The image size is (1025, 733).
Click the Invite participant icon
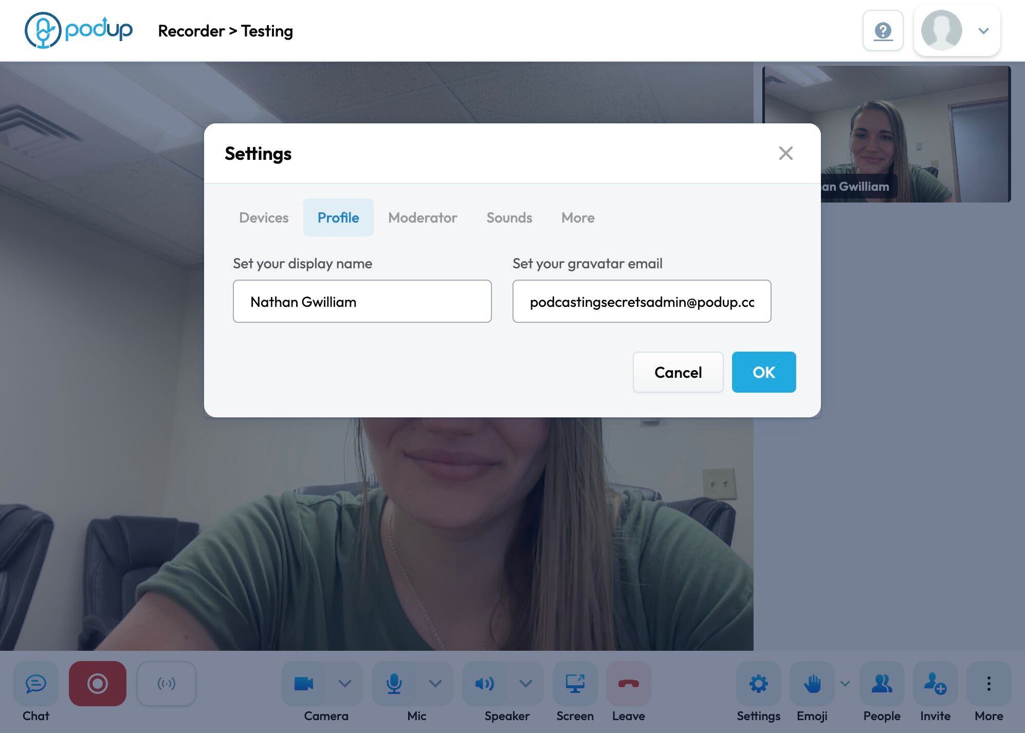(x=935, y=683)
